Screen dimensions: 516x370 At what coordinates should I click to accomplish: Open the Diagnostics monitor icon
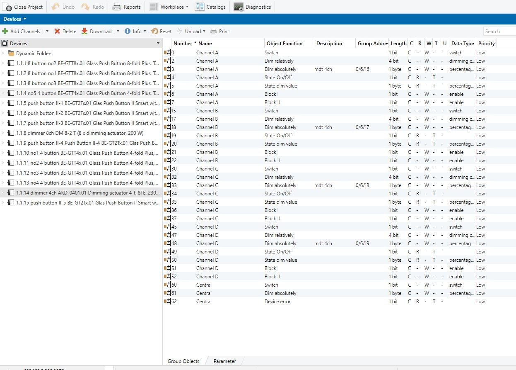pyautogui.click(x=238, y=7)
